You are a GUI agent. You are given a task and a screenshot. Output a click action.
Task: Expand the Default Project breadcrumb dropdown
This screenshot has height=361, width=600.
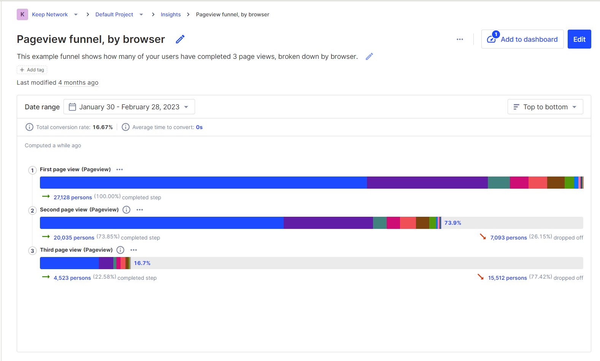(141, 14)
